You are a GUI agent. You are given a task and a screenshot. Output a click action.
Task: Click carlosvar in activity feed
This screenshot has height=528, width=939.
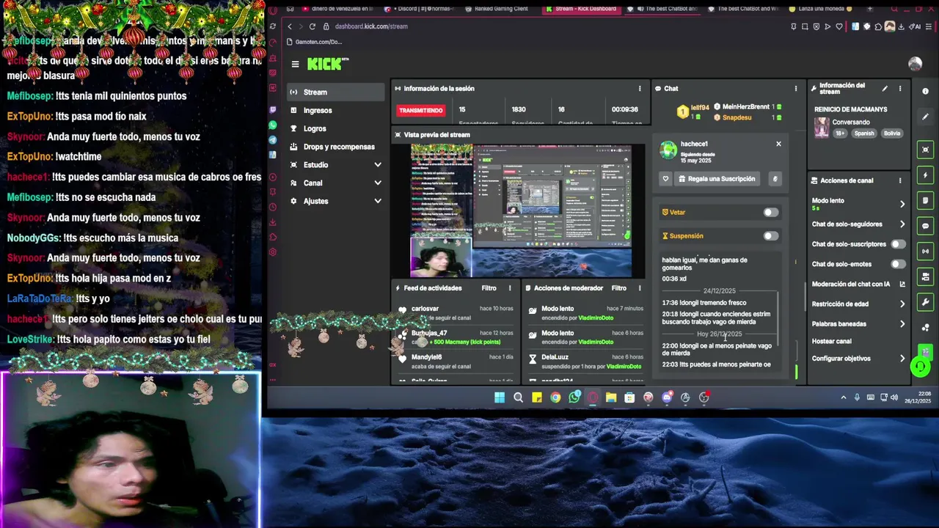(x=425, y=309)
